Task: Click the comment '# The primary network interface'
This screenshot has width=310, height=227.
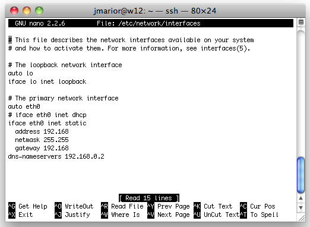Action: tap(64, 98)
